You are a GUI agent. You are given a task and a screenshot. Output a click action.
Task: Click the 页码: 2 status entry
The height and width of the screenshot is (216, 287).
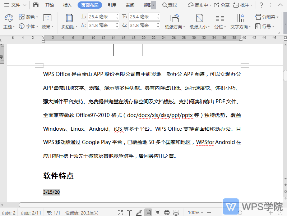[9, 213]
